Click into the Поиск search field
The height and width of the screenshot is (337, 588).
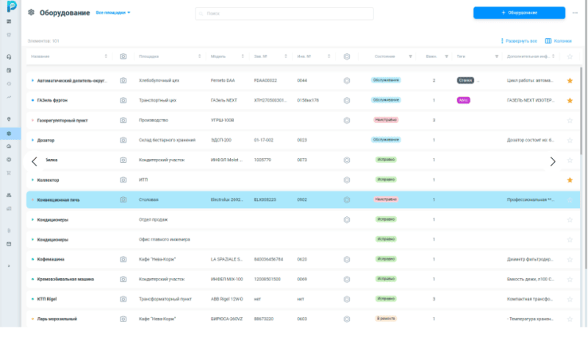[x=284, y=13]
